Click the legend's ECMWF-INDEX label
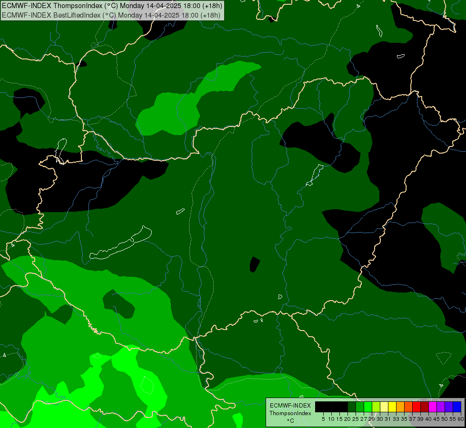Viewport: 466px width, 428px height. tap(290, 406)
